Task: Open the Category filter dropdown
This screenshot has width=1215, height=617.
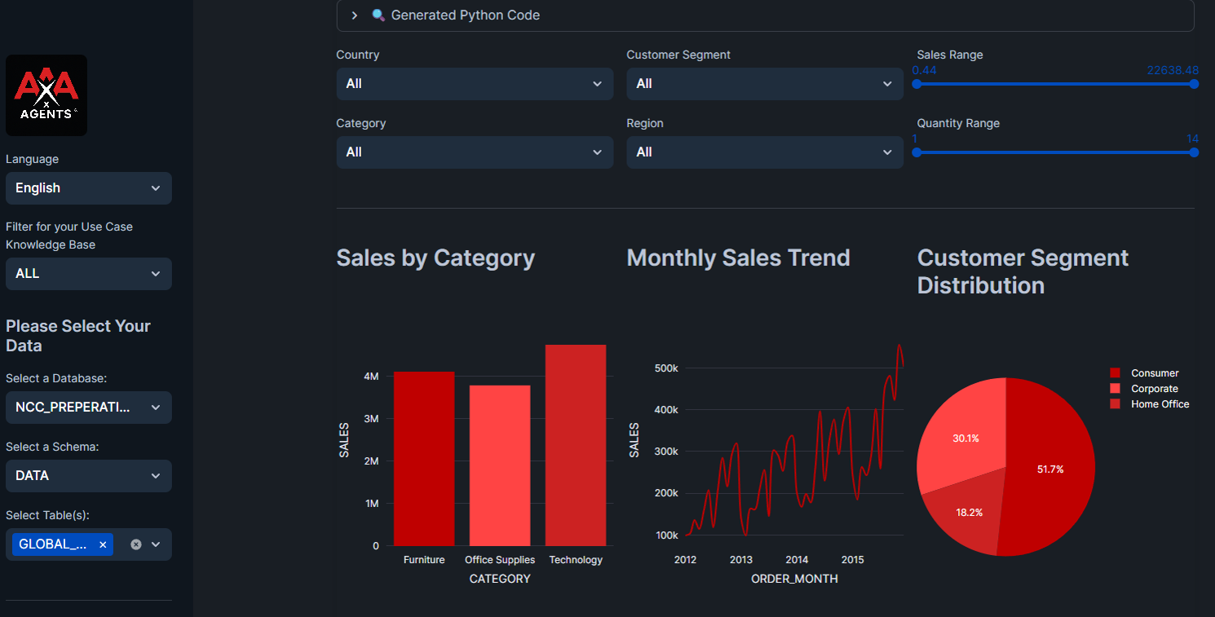Action: (474, 152)
